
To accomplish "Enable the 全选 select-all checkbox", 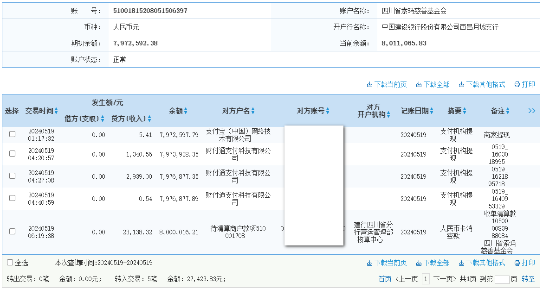I will [x=10, y=263].
